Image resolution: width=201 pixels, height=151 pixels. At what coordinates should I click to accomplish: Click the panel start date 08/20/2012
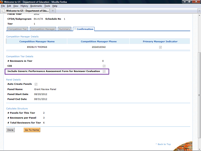[x=41, y=94]
